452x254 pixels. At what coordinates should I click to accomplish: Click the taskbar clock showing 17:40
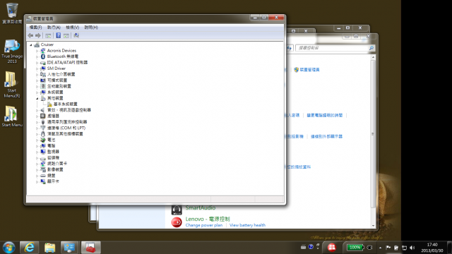432,248
